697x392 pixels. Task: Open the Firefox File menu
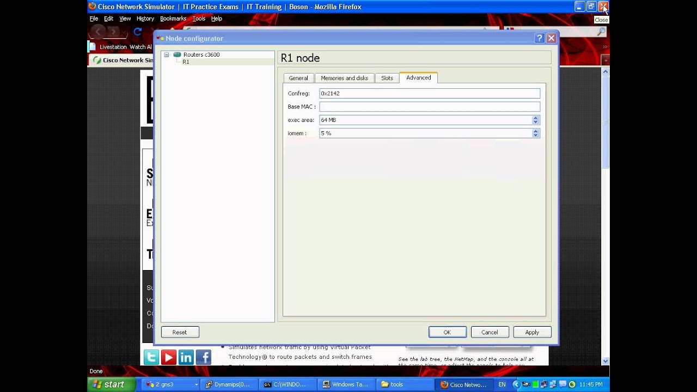pos(94,19)
